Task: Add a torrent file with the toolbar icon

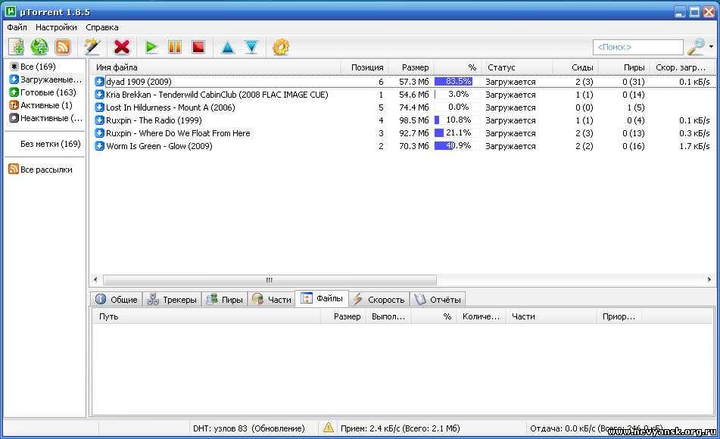Action: (x=17, y=47)
